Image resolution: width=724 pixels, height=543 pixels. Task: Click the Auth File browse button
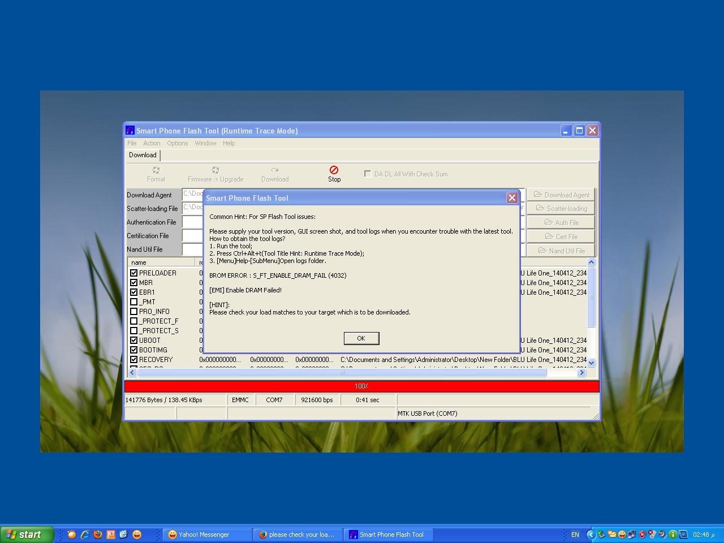[x=561, y=223]
